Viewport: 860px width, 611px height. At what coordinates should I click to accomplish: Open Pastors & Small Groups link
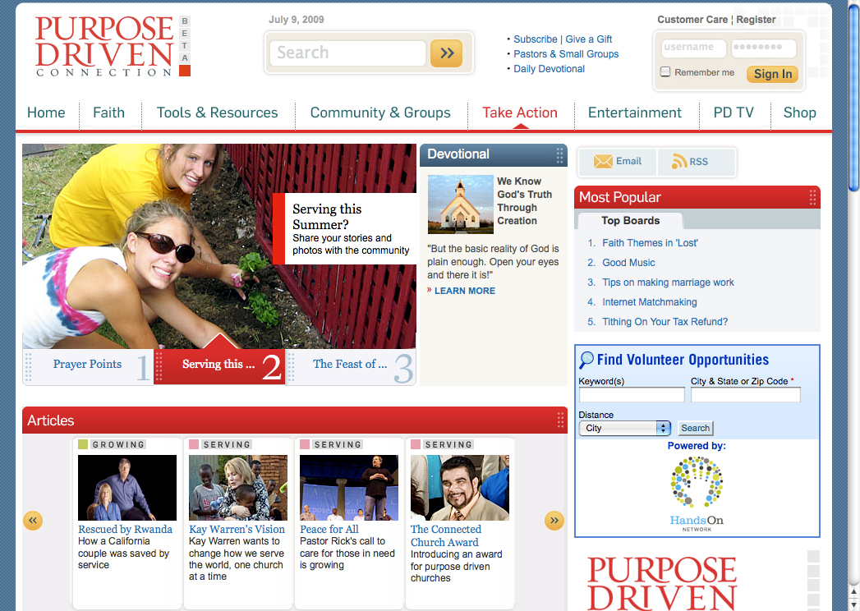coord(566,54)
